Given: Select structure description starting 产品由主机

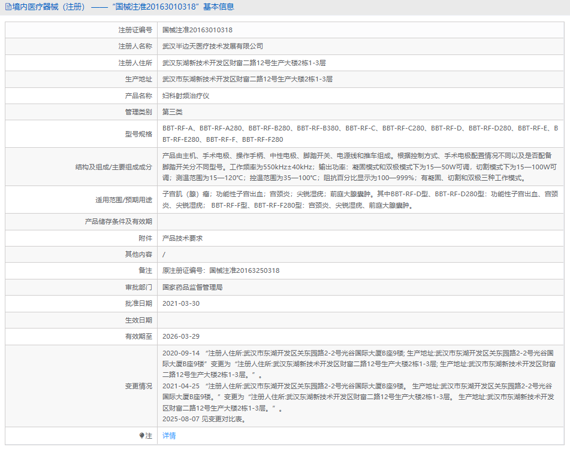Looking at the screenshot, I should [360, 167].
